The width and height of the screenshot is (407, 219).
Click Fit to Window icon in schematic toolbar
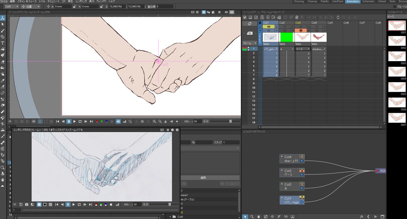pyautogui.click(x=266, y=217)
